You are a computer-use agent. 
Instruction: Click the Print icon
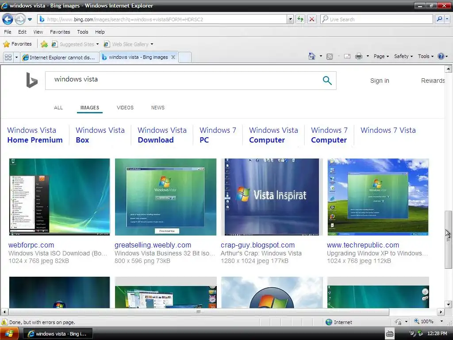[x=358, y=56]
